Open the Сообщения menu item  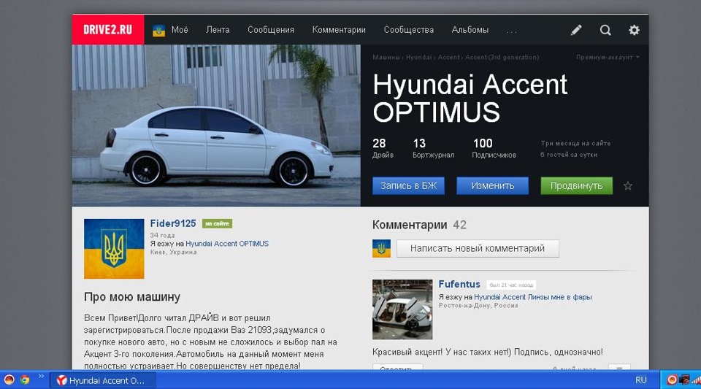(271, 30)
